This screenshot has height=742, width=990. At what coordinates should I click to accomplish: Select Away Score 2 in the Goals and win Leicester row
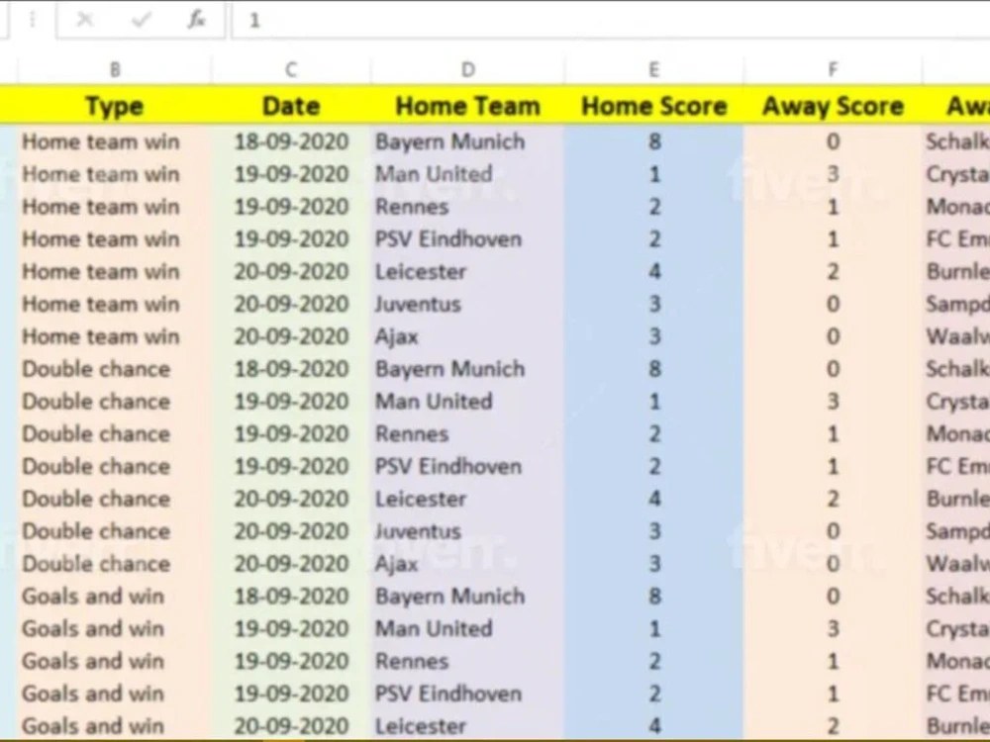tap(833, 725)
